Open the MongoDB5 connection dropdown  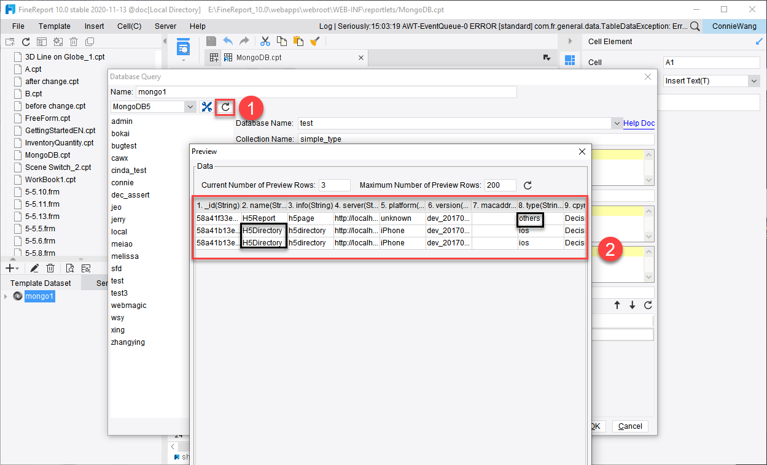pyautogui.click(x=190, y=106)
